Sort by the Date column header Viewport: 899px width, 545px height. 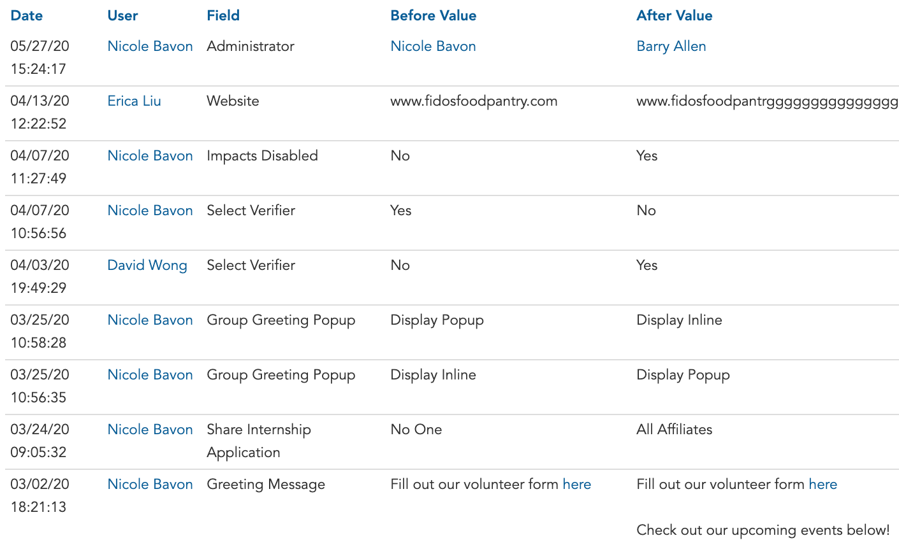coord(27,15)
